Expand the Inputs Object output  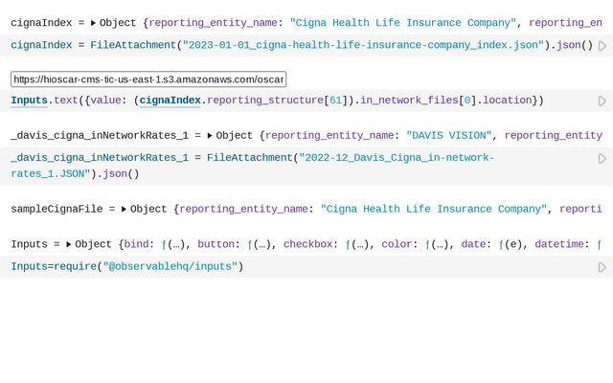(69, 245)
